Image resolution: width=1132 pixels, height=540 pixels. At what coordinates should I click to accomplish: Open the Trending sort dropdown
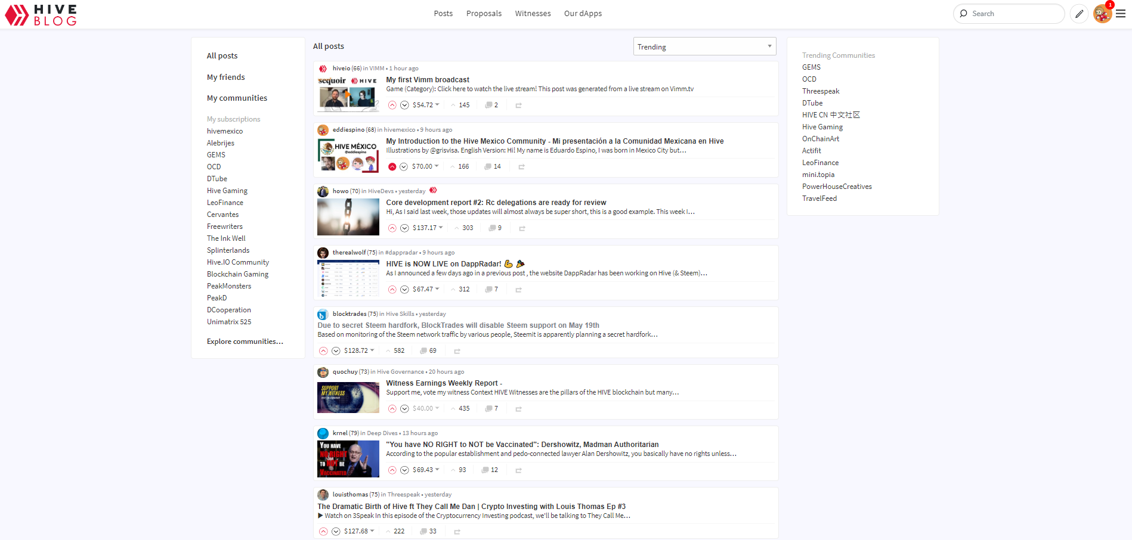[704, 46]
